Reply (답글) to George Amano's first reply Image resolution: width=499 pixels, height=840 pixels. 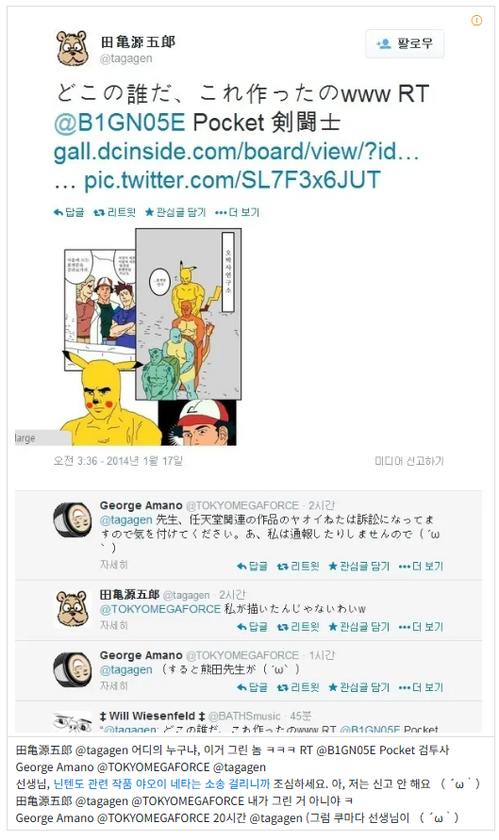click(252, 566)
